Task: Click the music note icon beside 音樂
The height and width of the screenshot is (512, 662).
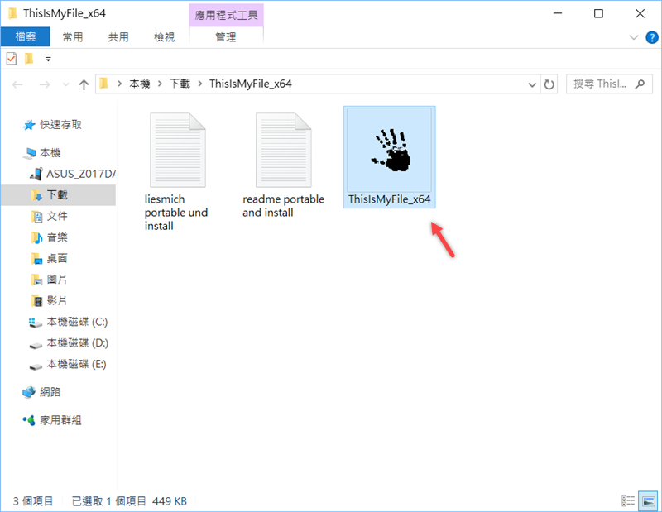Action: [36, 237]
